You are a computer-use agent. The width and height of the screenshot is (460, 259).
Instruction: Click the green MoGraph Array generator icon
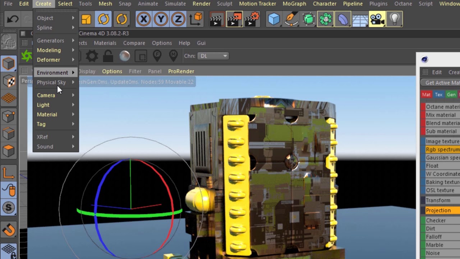[x=326, y=19]
